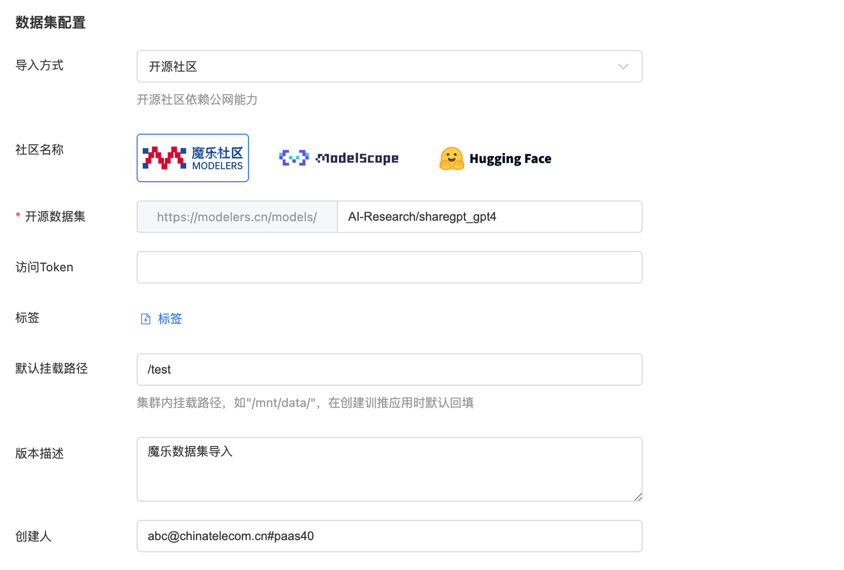This screenshot has width=844, height=570.
Task: Focus the empty 访问Token input
Action: click(389, 267)
